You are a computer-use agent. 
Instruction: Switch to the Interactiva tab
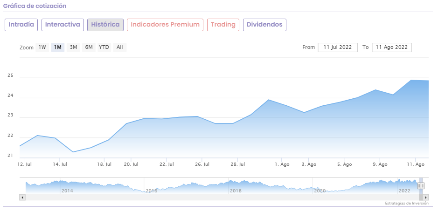click(63, 25)
